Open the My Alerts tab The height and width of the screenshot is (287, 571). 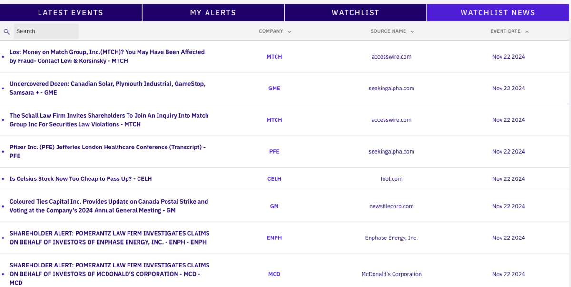(x=213, y=13)
